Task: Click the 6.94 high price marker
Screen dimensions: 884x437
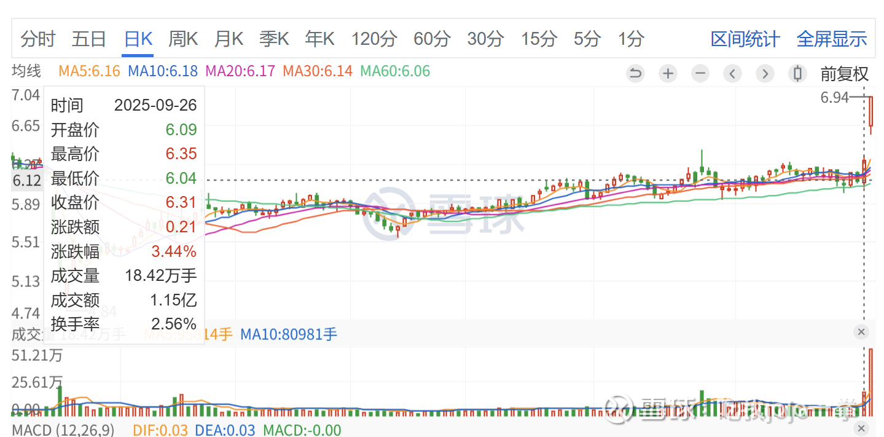Action: coord(834,97)
